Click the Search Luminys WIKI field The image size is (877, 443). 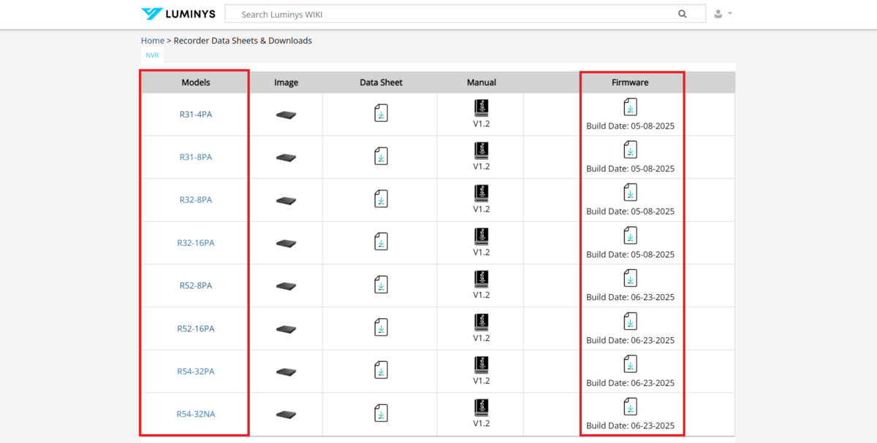coord(453,14)
